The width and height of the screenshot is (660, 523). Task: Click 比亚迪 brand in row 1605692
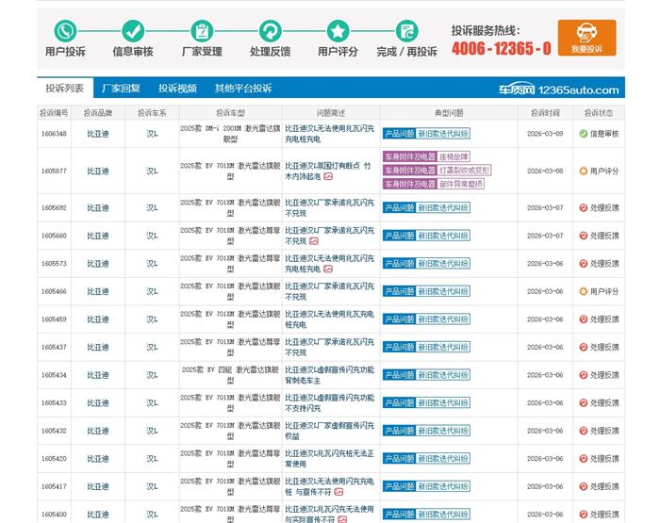[x=98, y=207]
